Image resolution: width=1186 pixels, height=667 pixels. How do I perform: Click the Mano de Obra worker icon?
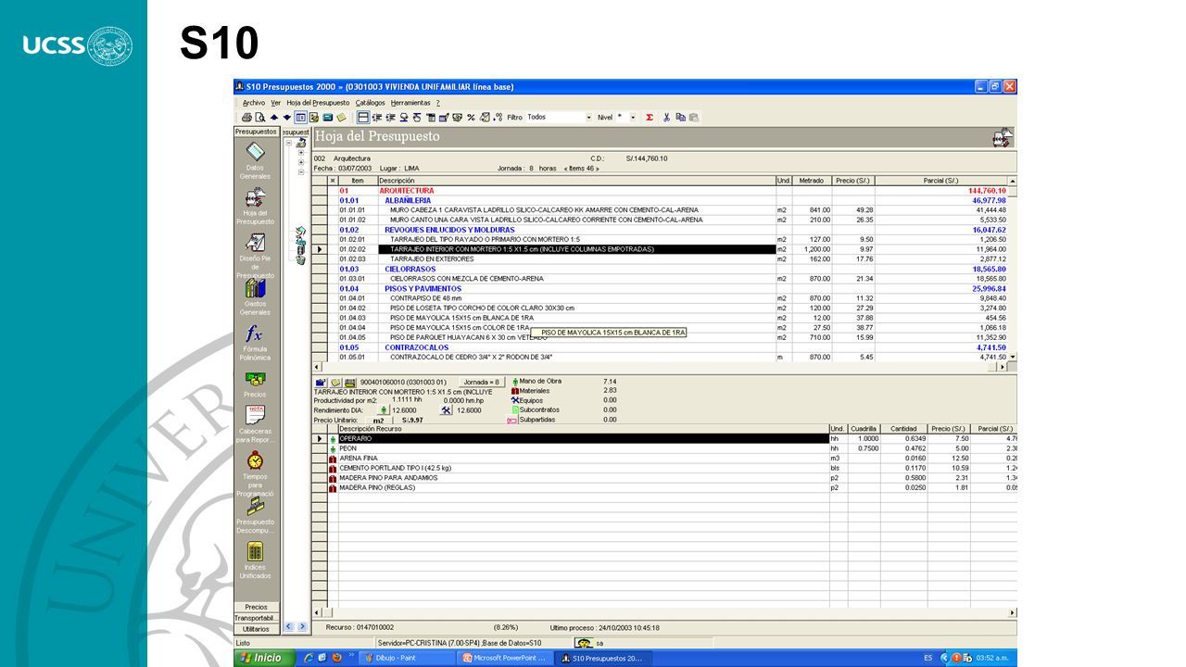515,381
